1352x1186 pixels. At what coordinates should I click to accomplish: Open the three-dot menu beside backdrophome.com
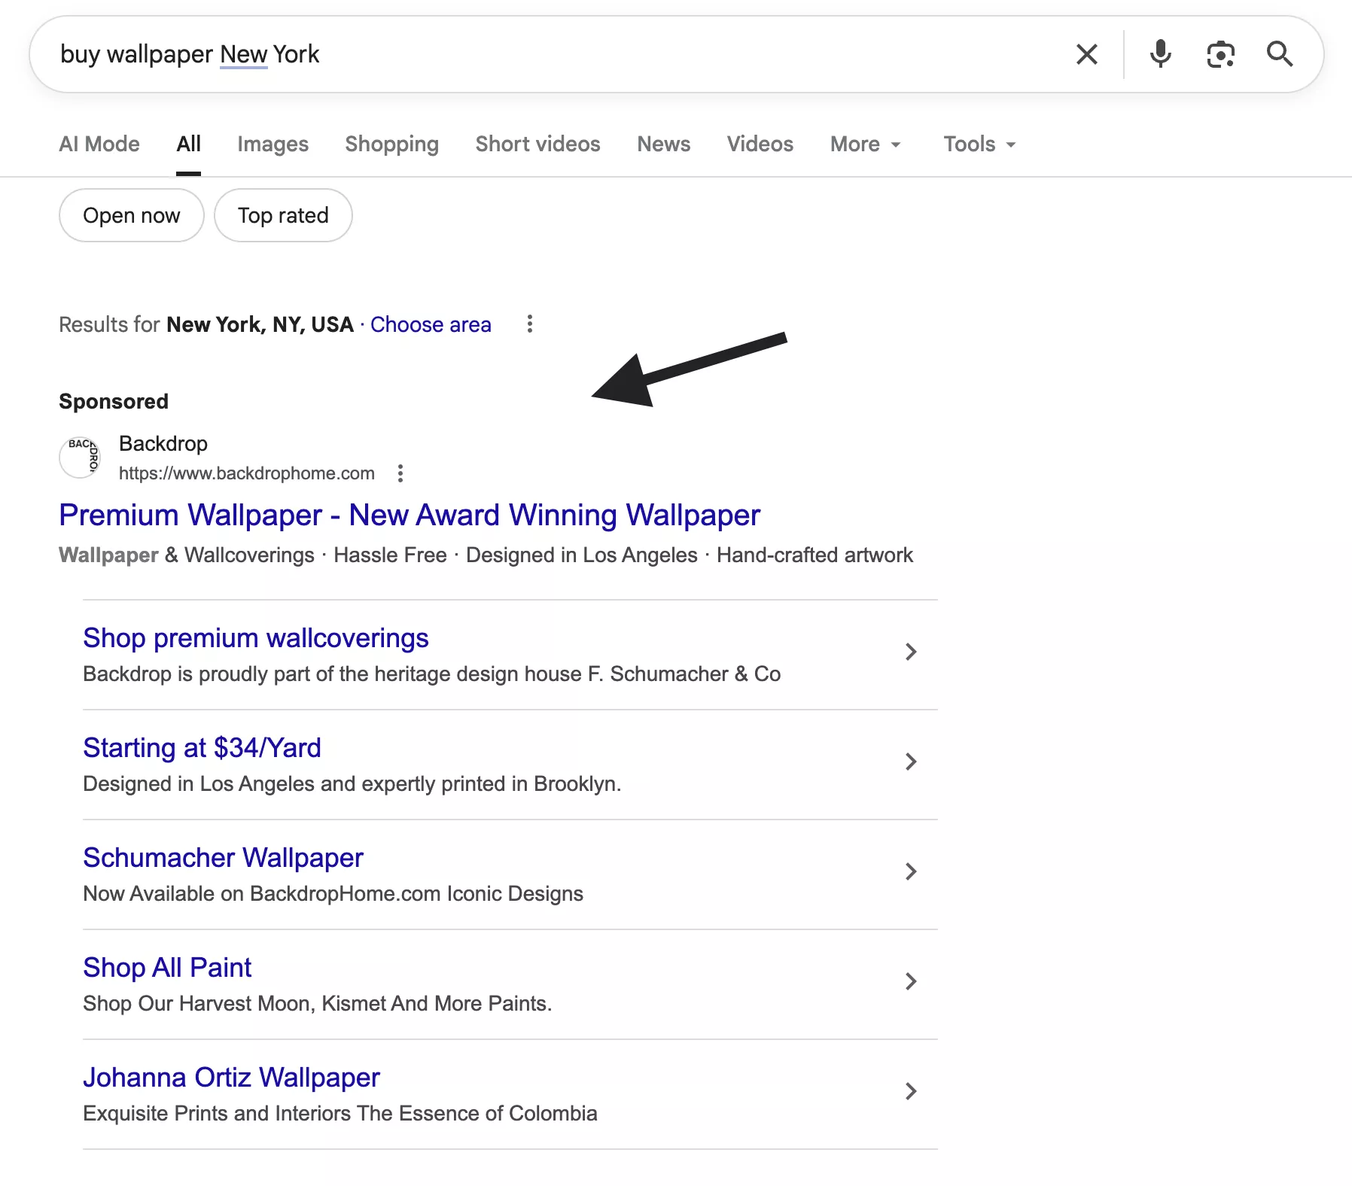pyautogui.click(x=400, y=473)
